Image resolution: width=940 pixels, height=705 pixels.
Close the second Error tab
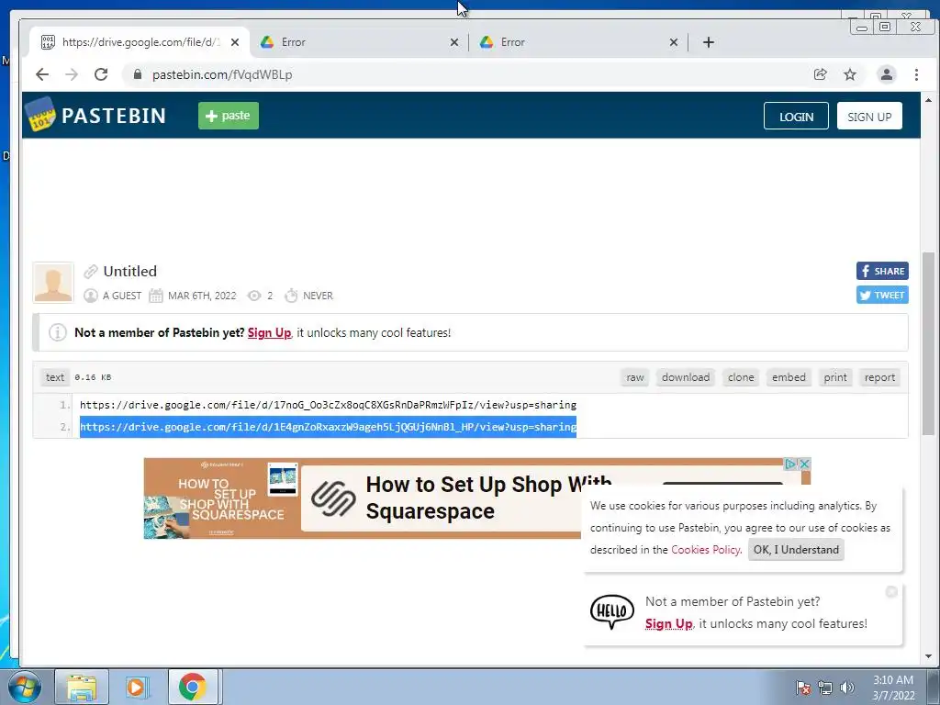click(x=673, y=42)
